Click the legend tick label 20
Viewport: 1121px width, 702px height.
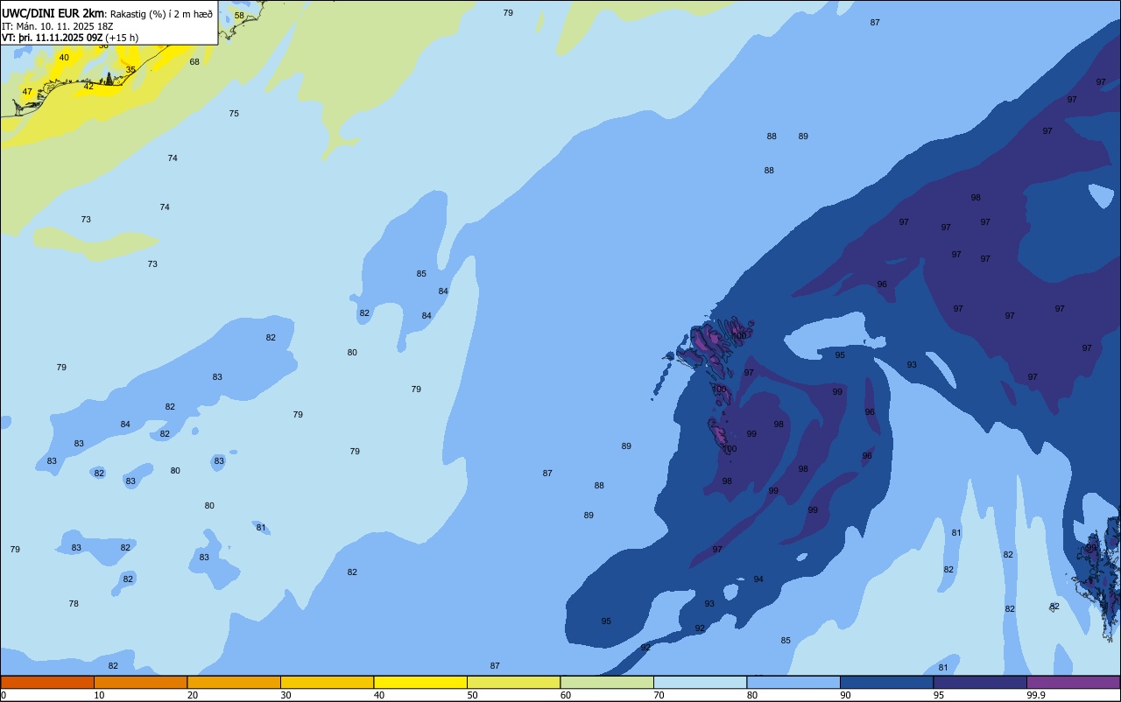point(193,695)
